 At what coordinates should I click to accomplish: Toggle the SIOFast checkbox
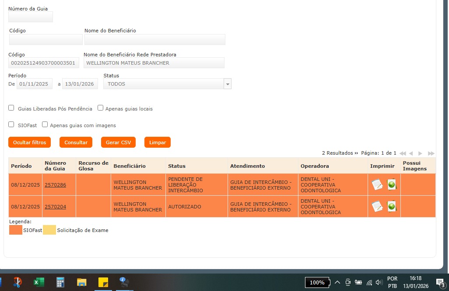(x=11, y=125)
